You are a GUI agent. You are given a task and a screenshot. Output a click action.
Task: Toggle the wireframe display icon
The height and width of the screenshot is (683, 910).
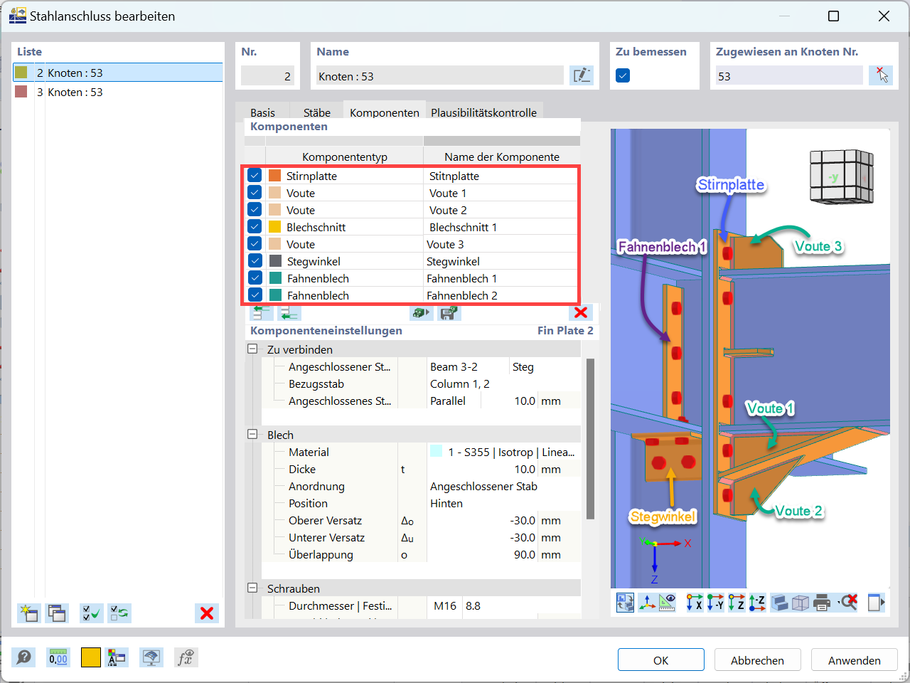click(x=801, y=603)
